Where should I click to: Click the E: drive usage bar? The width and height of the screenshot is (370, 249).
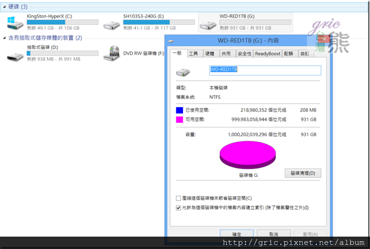coord(159,22)
